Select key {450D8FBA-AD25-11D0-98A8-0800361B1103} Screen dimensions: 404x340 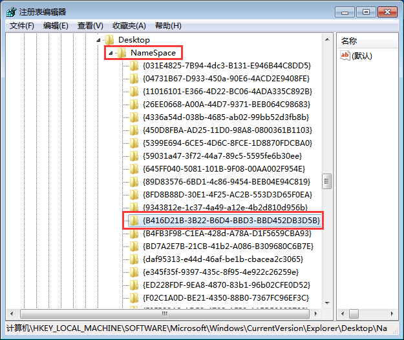[x=228, y=130]
